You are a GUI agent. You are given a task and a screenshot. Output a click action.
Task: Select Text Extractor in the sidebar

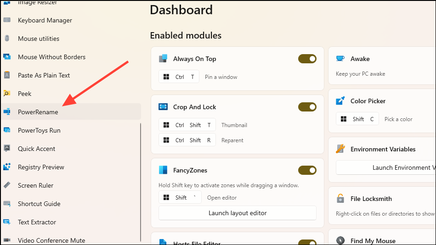coord(71,222)
